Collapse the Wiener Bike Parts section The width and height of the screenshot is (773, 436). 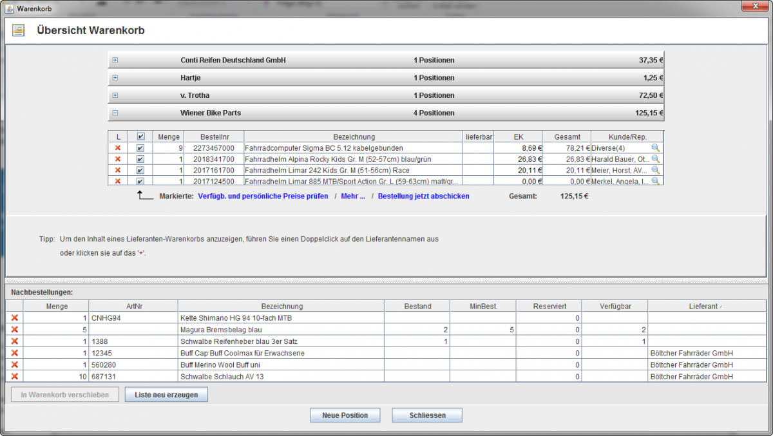pyautogui.click(x=115, y=113)
